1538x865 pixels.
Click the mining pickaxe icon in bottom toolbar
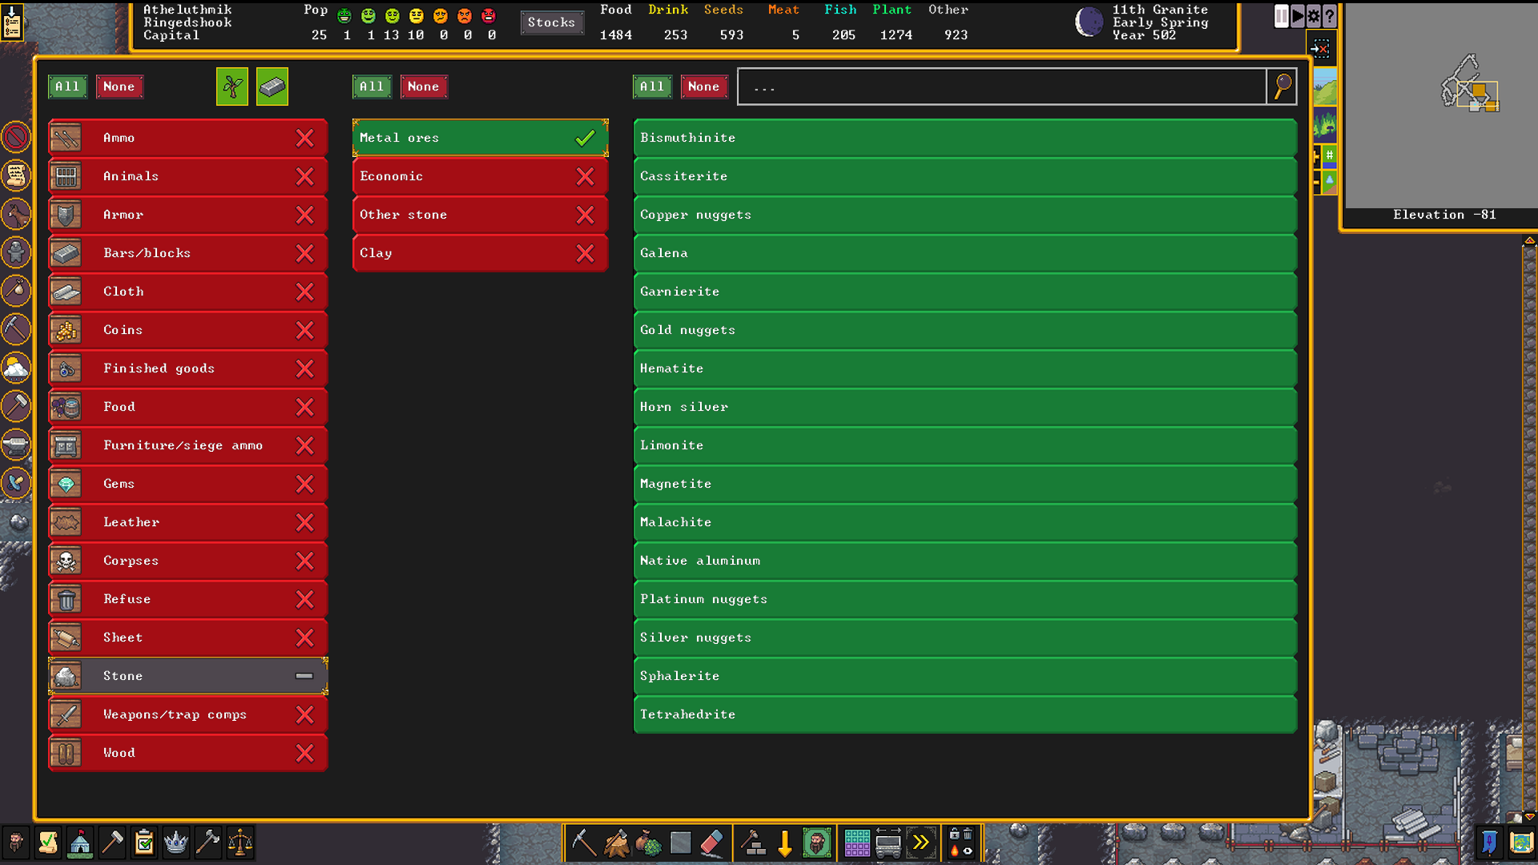coord(583,843)
